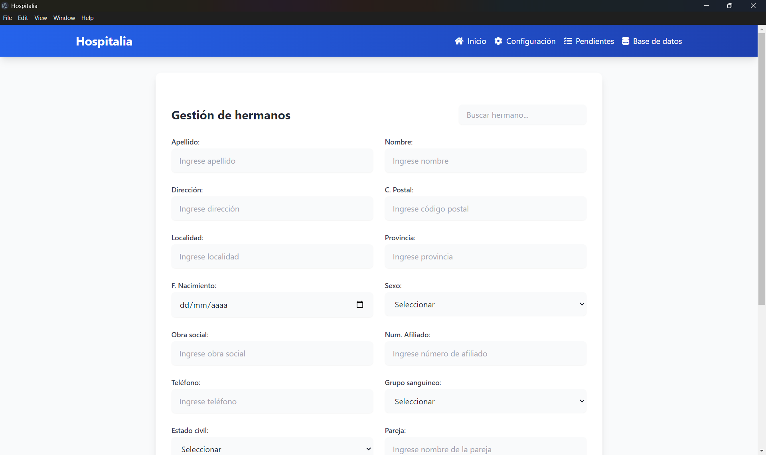
Task: Go to Pendientes page link
Action: [x=594, y=41]
